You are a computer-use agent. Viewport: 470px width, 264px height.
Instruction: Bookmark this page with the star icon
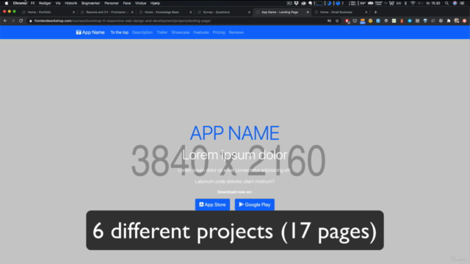(x=337, y=21)
